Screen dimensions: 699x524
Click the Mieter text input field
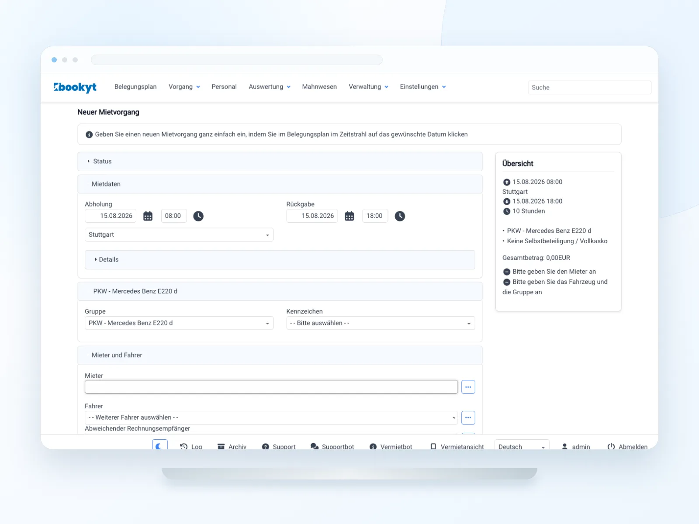(271, 387)
